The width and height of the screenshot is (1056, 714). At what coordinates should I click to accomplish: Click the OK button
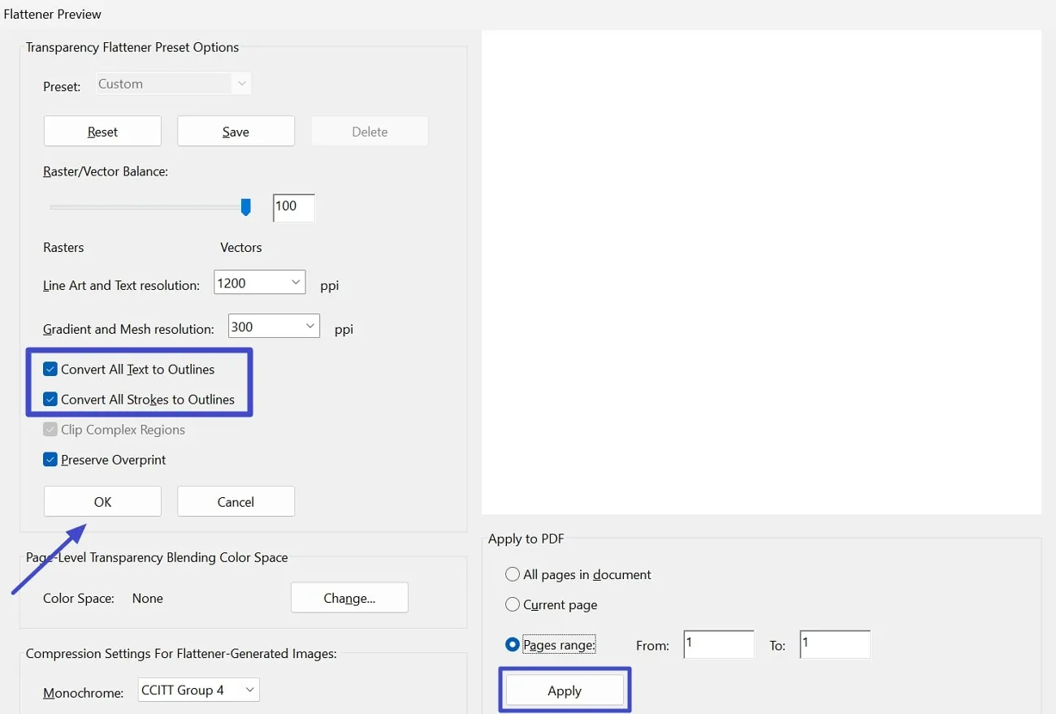(x=102, y=501)
